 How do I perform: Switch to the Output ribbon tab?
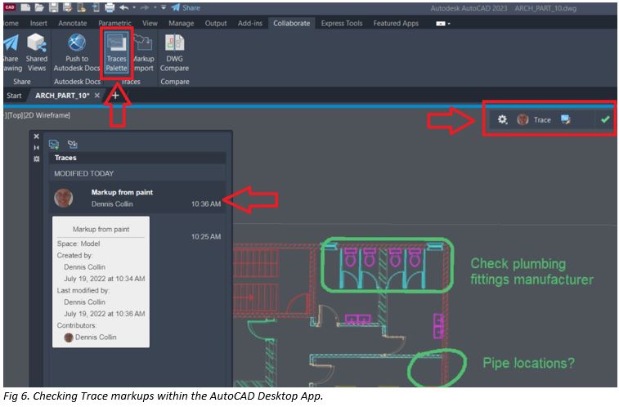[x=216, y=23]
